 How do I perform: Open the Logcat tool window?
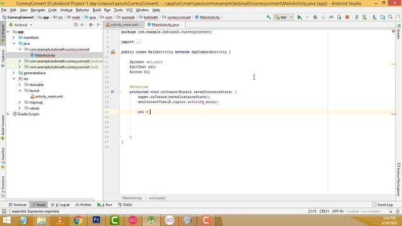pyautogui.click(x=60, y=205)
